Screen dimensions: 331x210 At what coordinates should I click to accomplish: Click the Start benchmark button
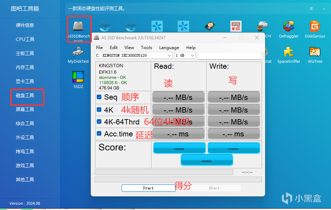click(x=148, y=188)
